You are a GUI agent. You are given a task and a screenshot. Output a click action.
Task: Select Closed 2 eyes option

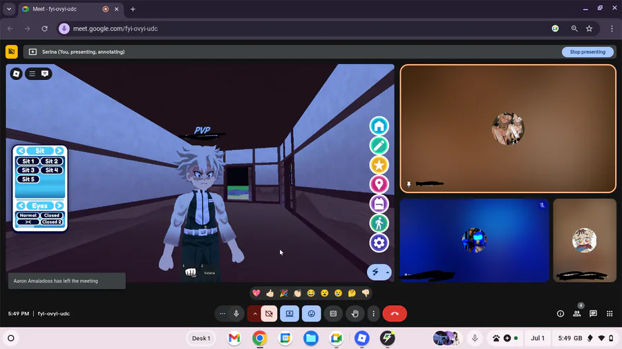click(x=52, y=222)
